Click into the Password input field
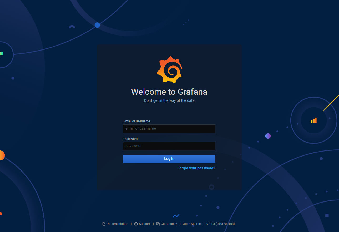The height and width of the screenshot is (232, 339). tap(169, 146)
